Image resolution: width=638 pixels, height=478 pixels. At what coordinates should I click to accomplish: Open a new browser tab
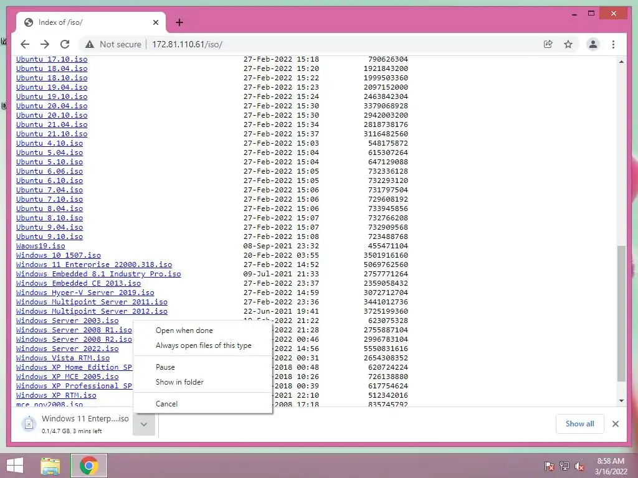pos(179,22)
